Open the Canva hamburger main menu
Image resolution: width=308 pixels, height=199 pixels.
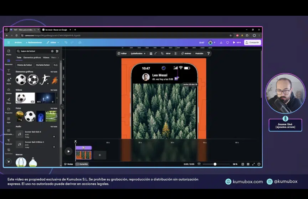coord(9,42)
